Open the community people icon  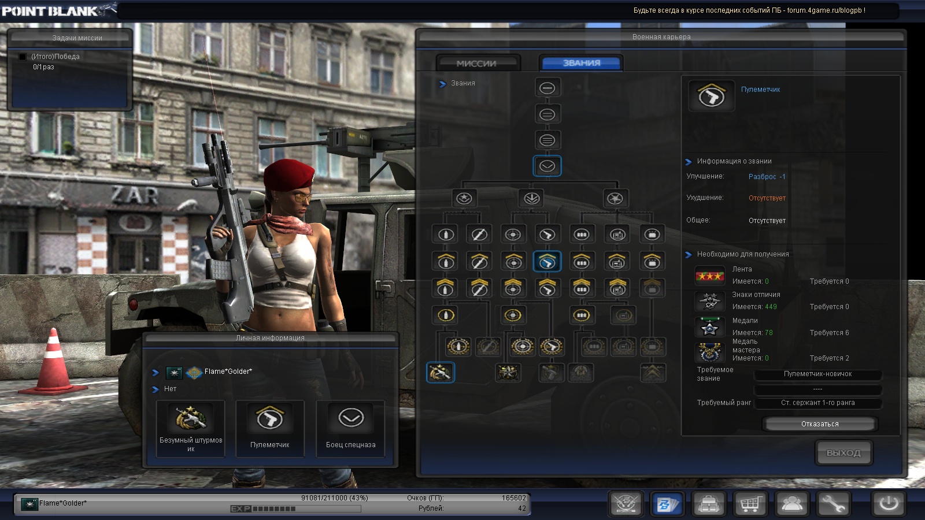(x=791, y=505)
